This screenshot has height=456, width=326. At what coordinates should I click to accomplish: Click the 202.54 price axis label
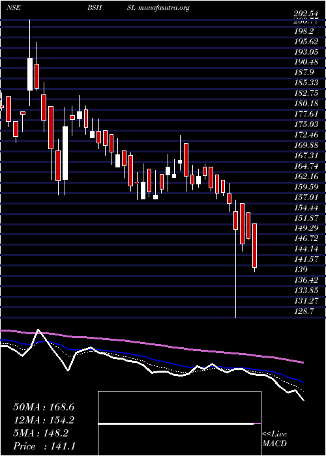click(x=306, y=14)
